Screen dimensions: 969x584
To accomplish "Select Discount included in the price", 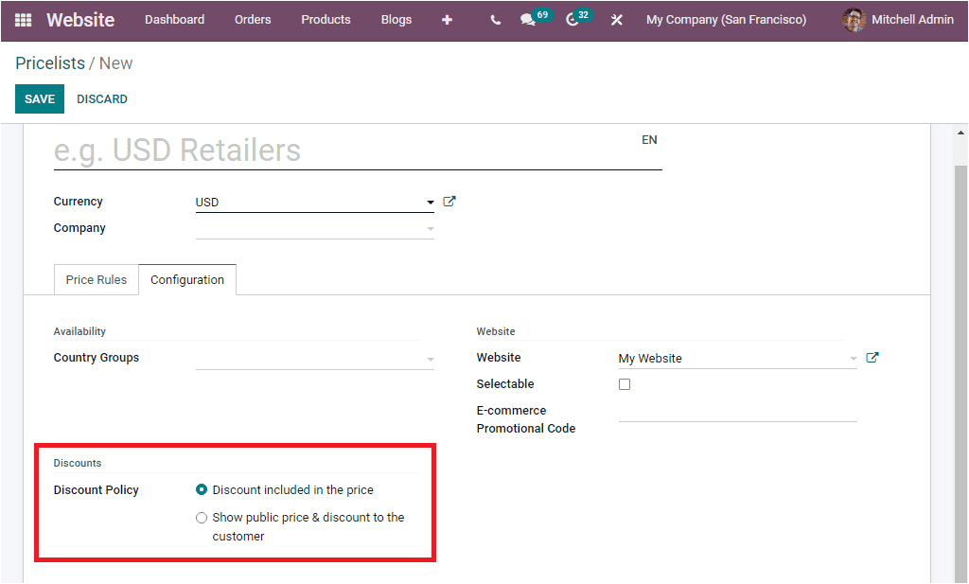I will click(x=202, y=489).
